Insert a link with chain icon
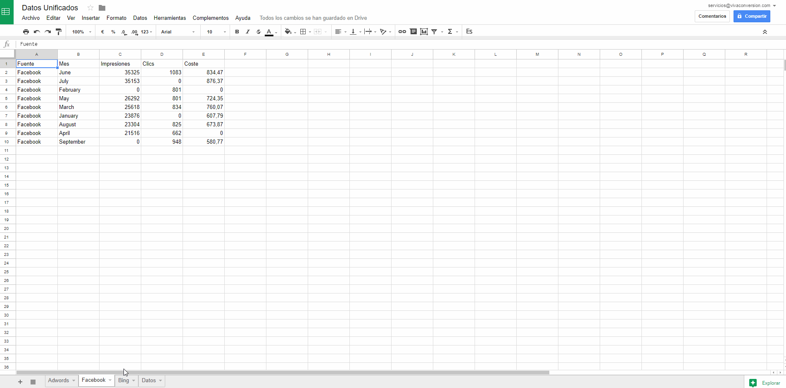 (402, 32)
